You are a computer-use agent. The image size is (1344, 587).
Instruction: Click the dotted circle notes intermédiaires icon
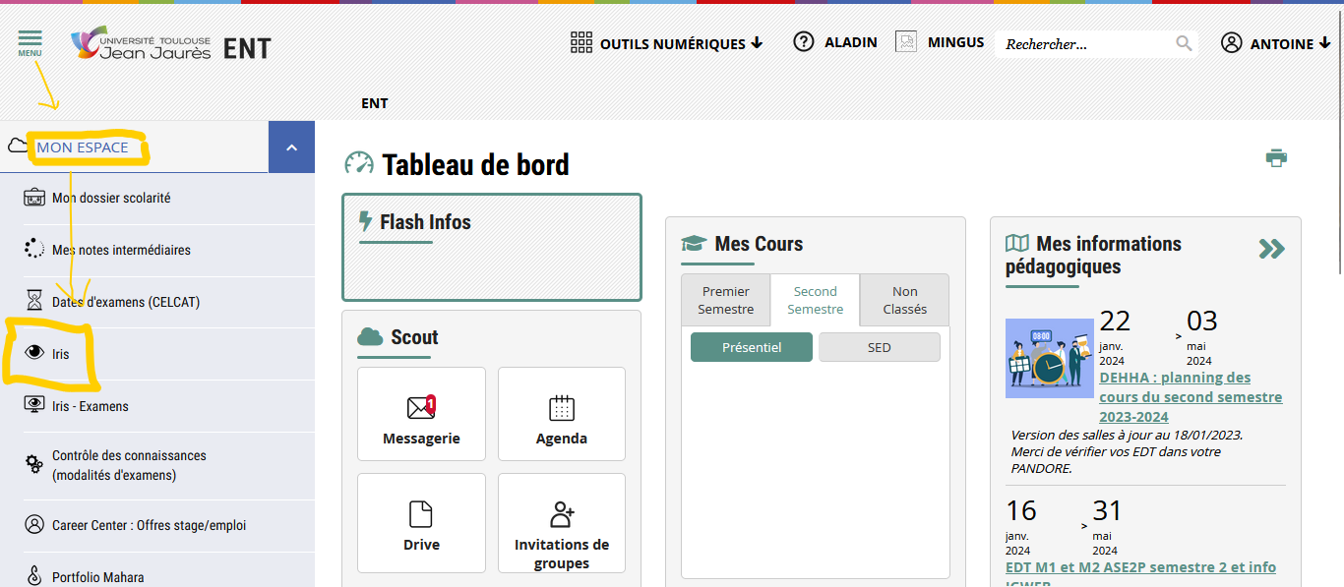[34, 249]
